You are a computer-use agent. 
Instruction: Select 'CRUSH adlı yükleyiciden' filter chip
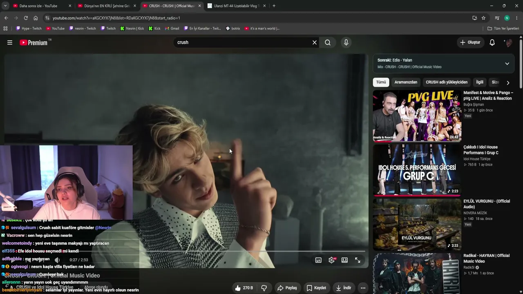447,82
